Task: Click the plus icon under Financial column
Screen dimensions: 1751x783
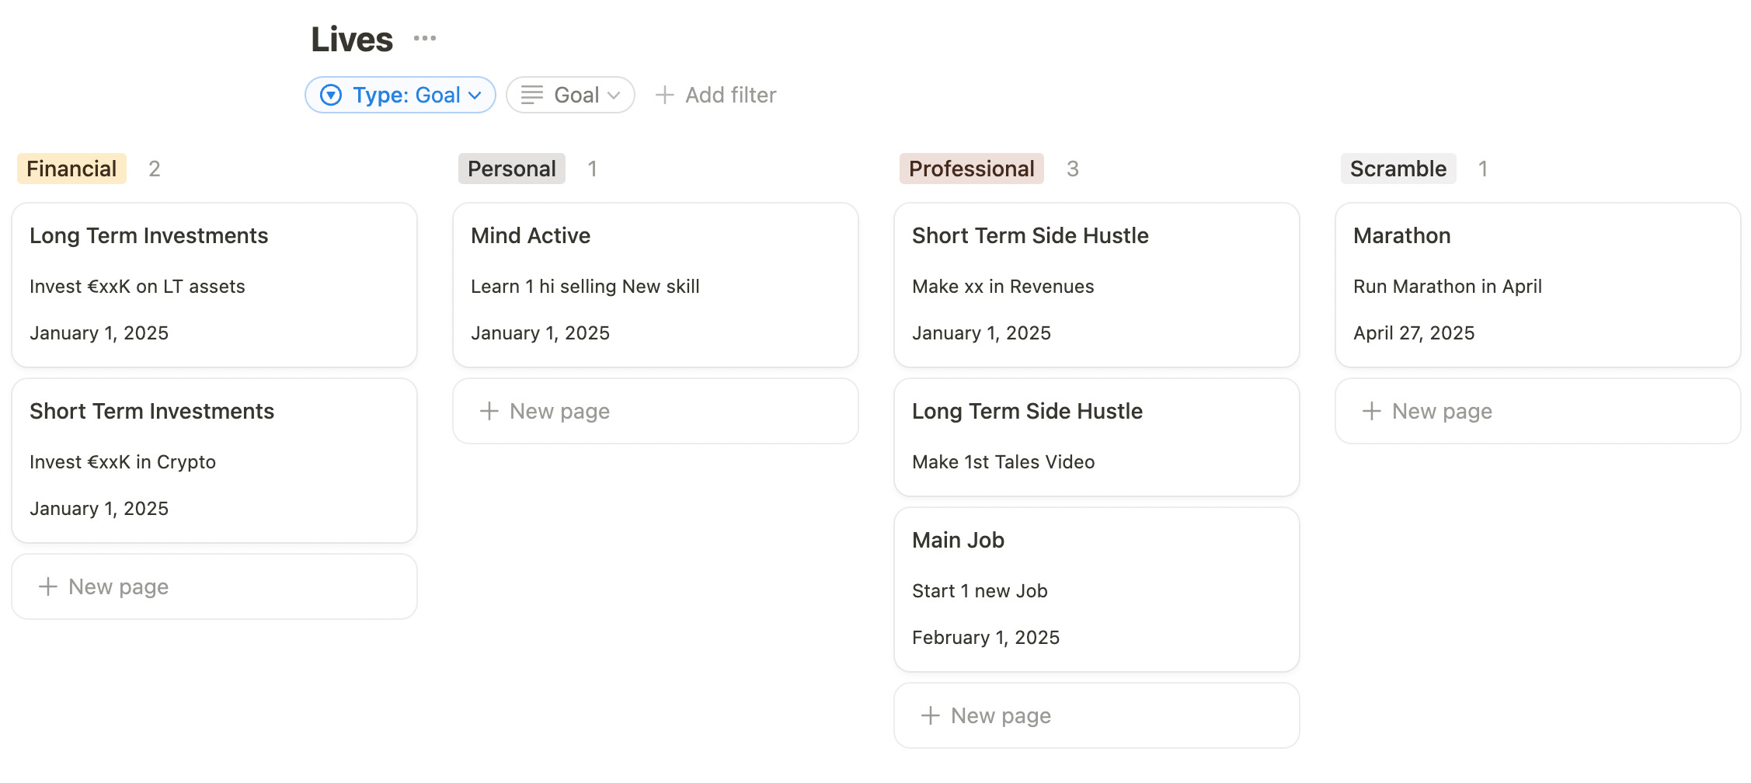Action: point(48,586)
